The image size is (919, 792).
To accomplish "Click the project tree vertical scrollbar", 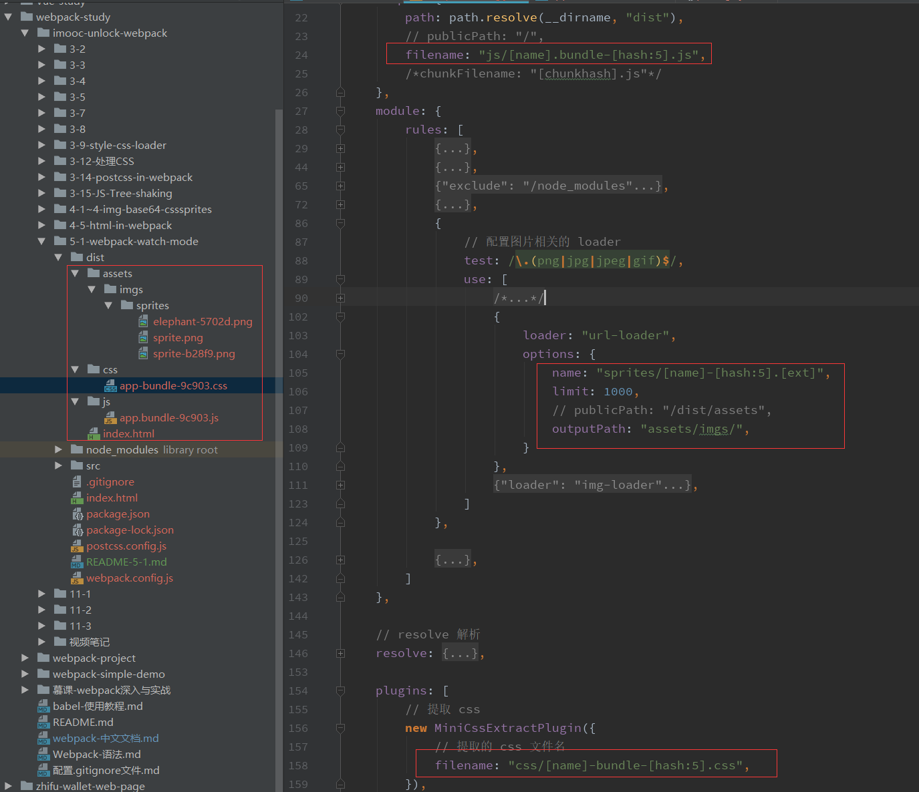I will 279,451.
